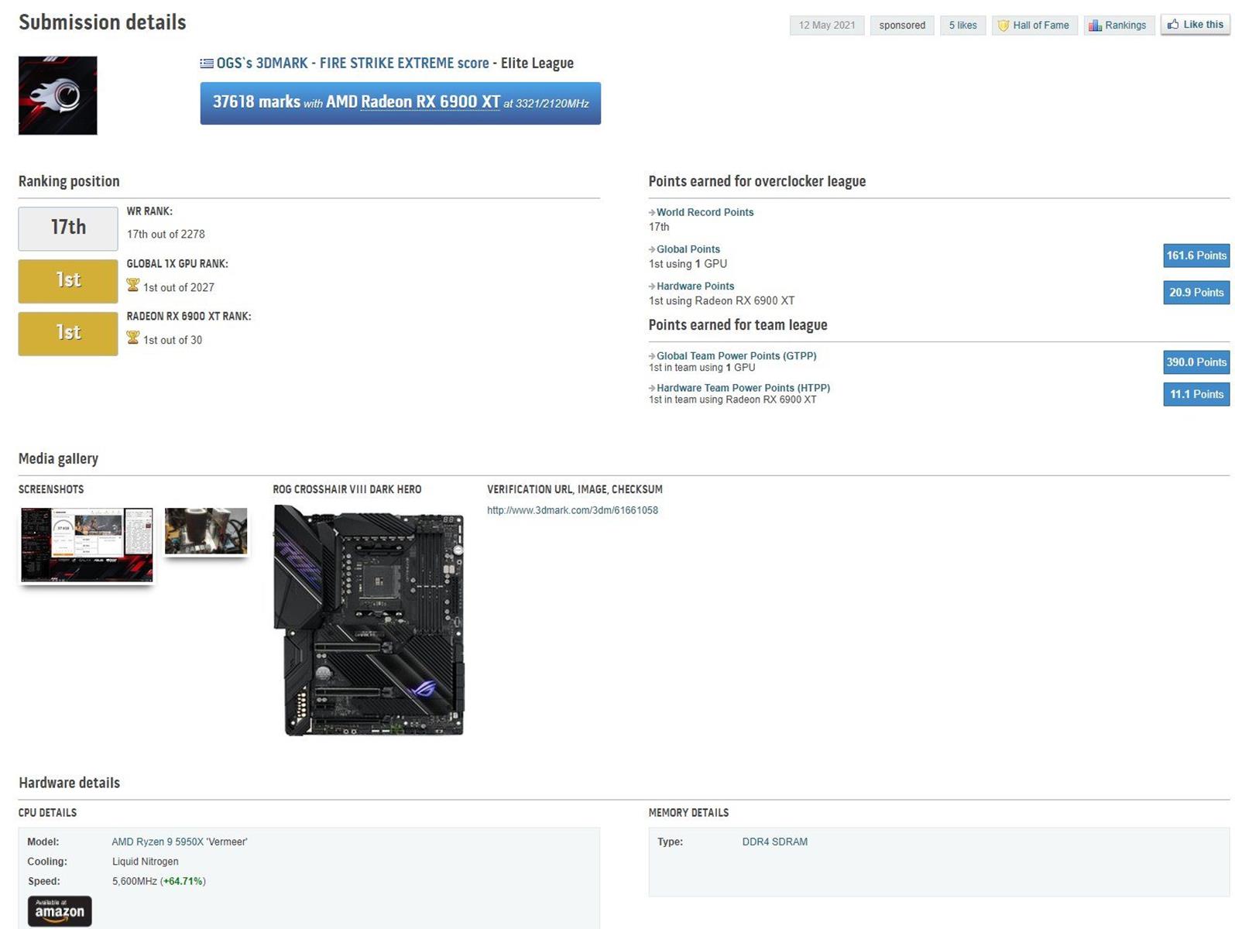Open the Hardware Points link
The width and height of the screenshot is (1235, 929).
point(695,286)
